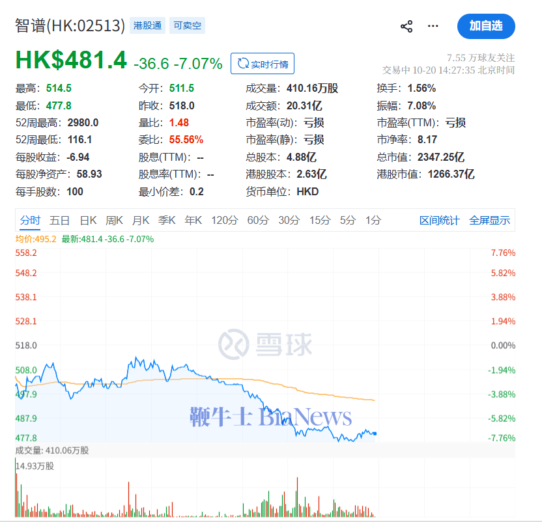Click the 成交量: 410.06万股 chart label

[x=52, y=450]
